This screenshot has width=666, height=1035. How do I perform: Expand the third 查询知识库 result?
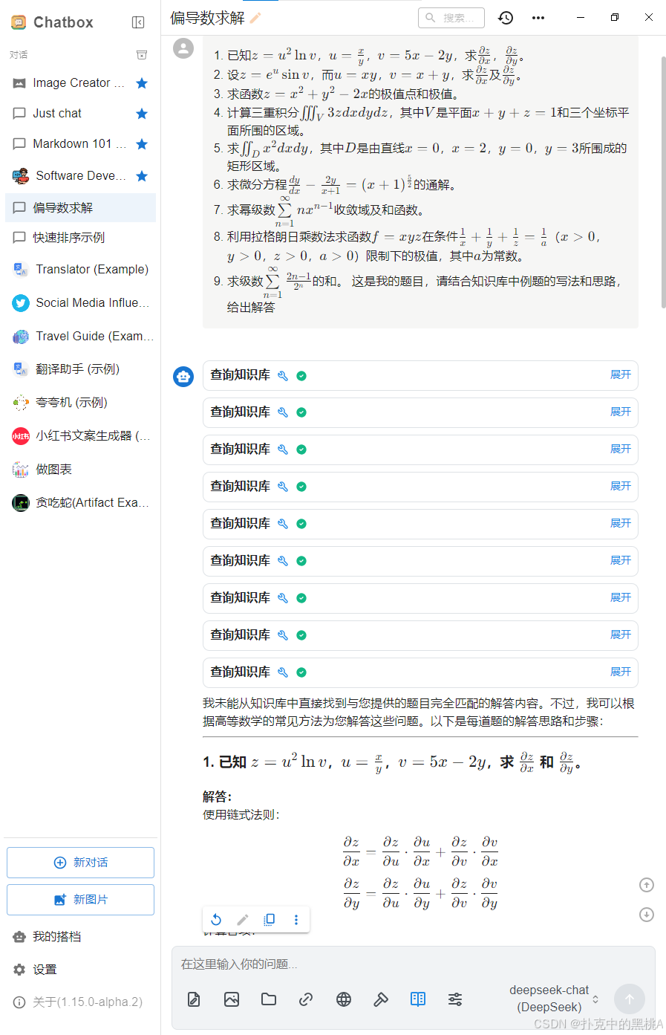click(621, 450)
